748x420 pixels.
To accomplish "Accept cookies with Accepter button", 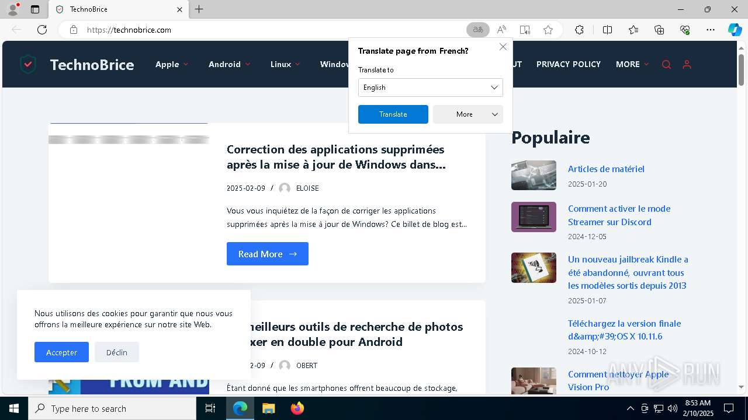I will point(61,352).
